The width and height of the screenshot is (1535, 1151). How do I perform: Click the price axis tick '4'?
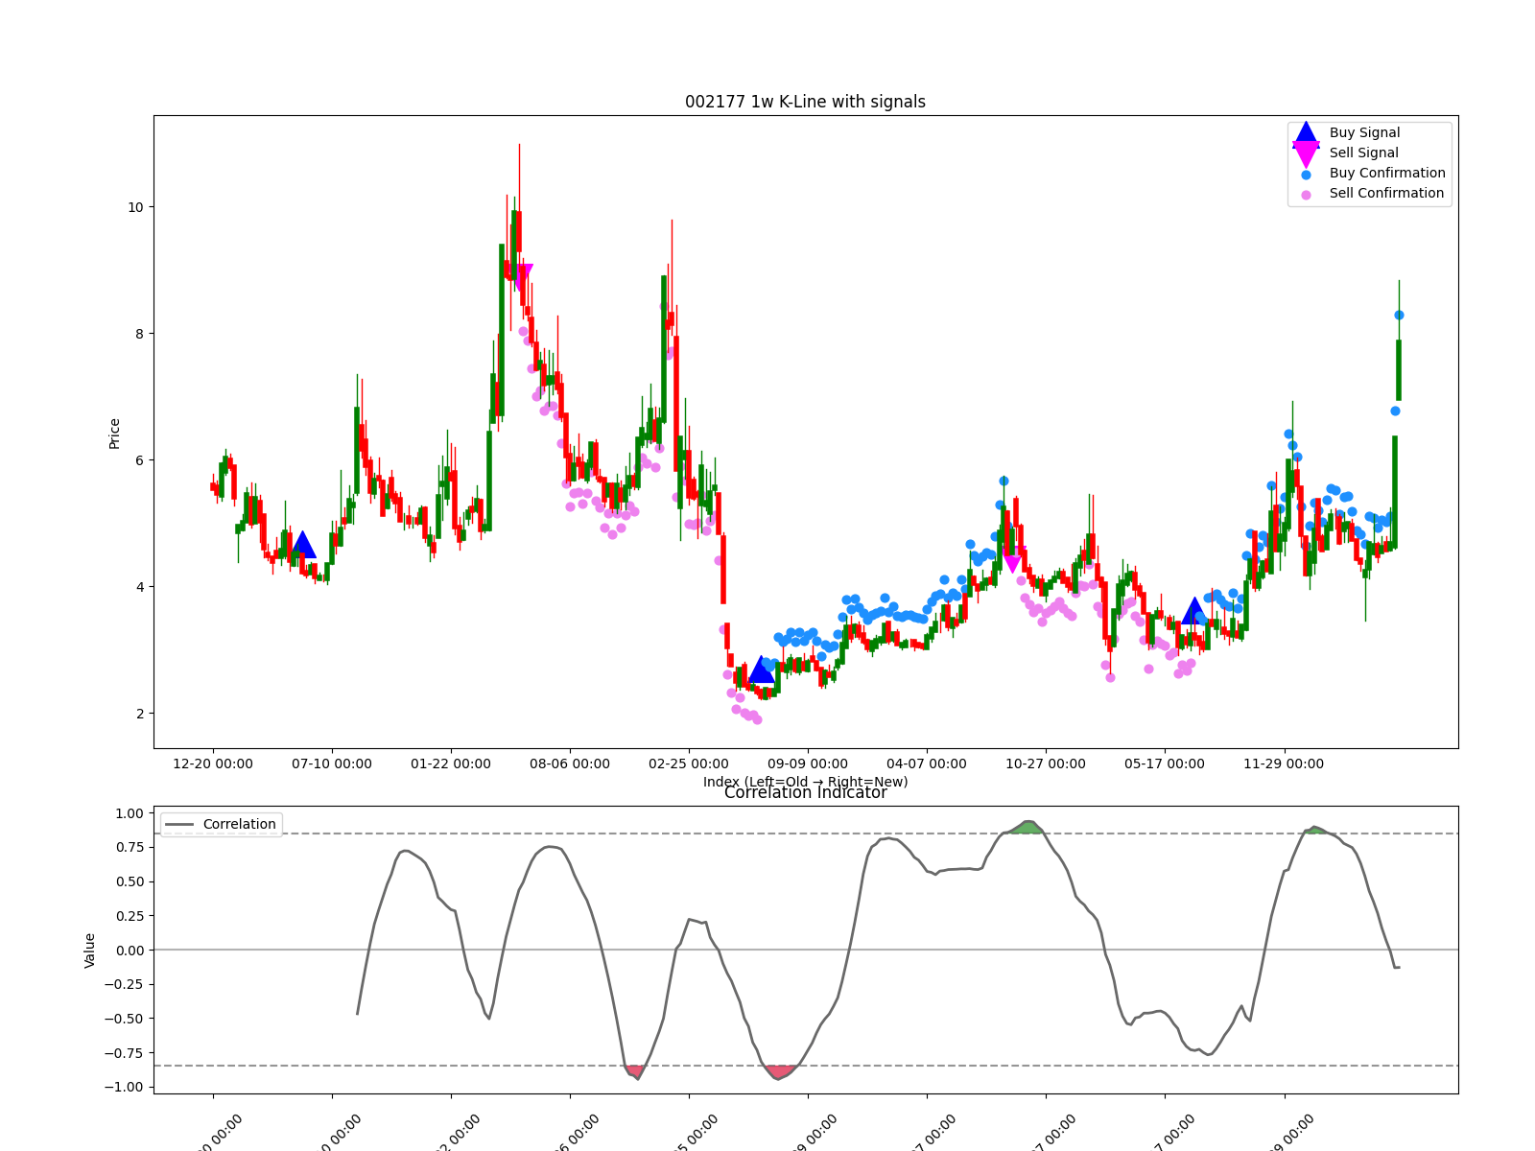[139, 587]
